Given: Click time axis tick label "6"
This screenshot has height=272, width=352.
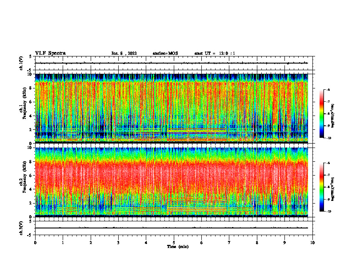Looking at the screenshot, I should pos(202,243).
